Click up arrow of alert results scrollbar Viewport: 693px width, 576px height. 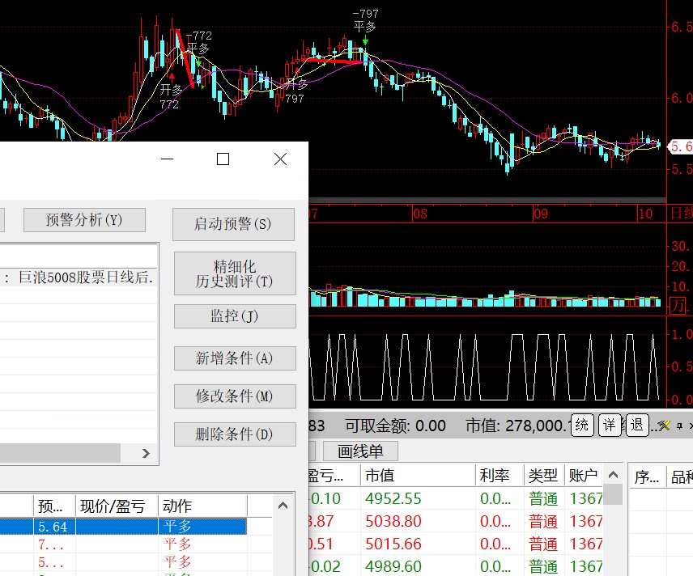point(283,506)
